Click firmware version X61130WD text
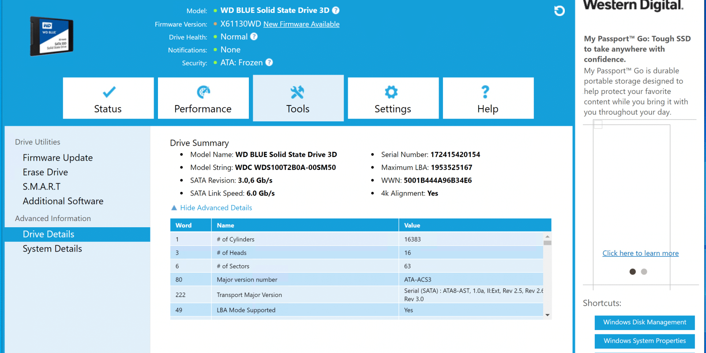 (x=241, y=24)
